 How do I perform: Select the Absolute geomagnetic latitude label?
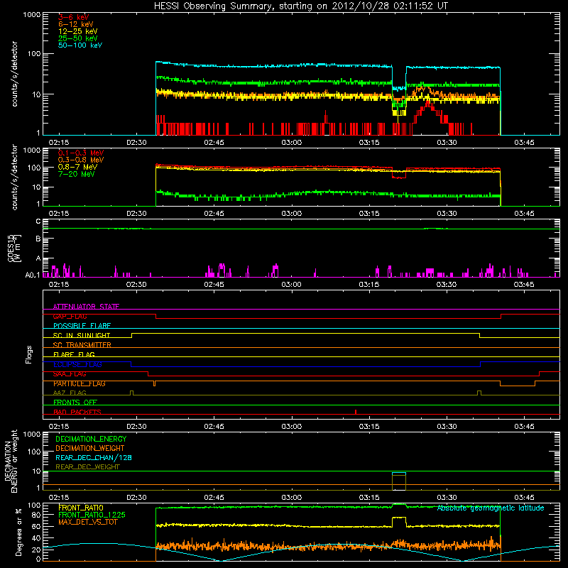point(491,508)
